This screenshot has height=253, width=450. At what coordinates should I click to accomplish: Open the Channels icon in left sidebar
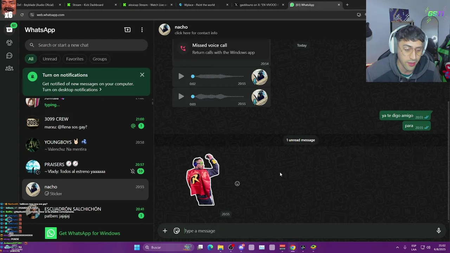pos(9,56)
